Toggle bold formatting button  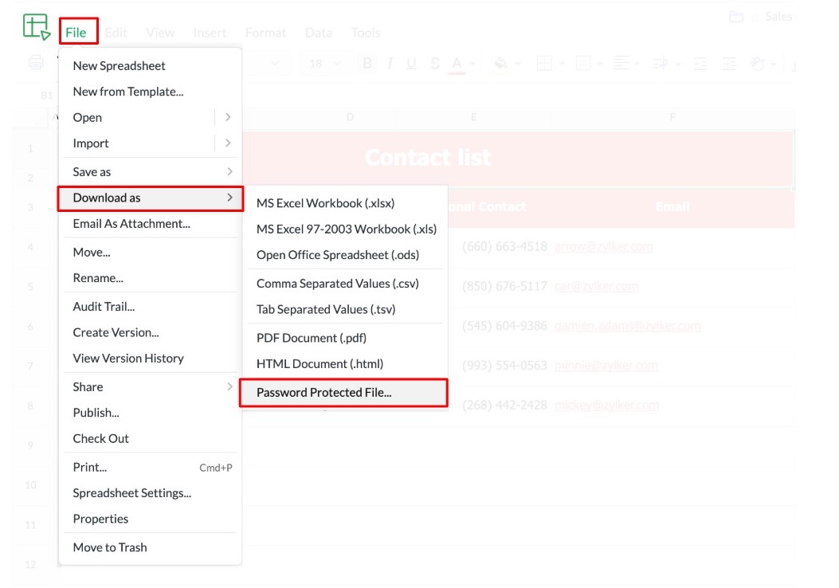367,64
